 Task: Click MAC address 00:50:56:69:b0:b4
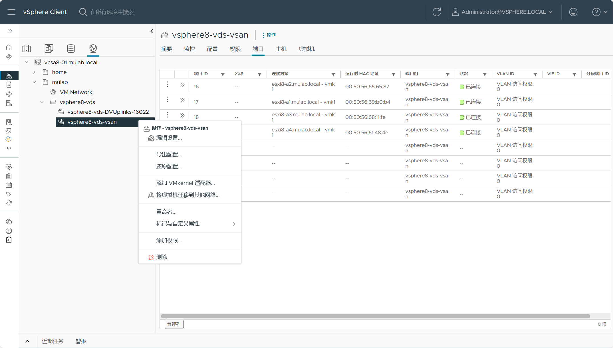[x=368, y=102]
